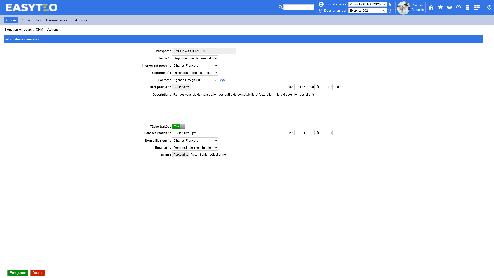Screen dimensions: 494x278
Task: Open favorites star icon in top toolbar
Action: [x=440, y=7]
